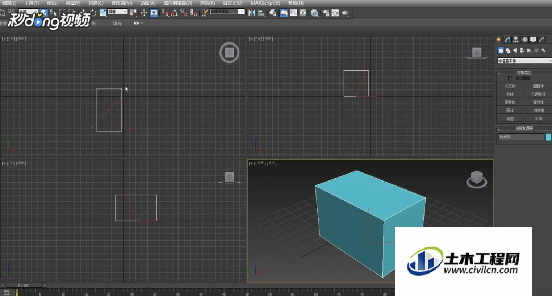Open the 渲染(R) menu
The height and width of the screenshot is (296, 552).
coord(207,3)
